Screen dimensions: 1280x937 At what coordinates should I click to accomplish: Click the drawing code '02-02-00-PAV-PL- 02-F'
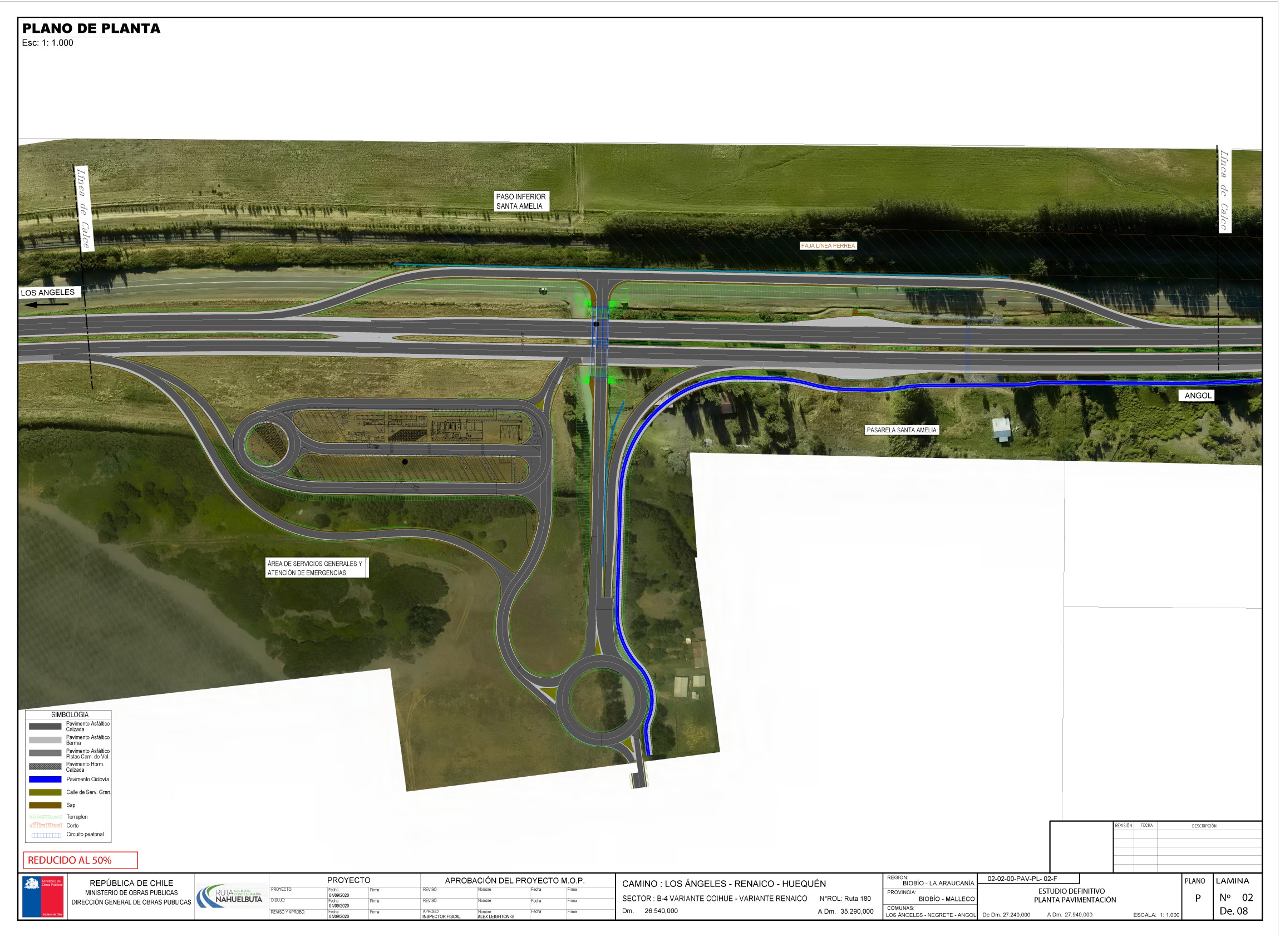1022,879
